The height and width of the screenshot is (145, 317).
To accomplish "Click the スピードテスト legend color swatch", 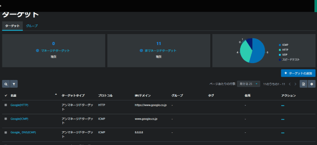I will pos(280,60).
